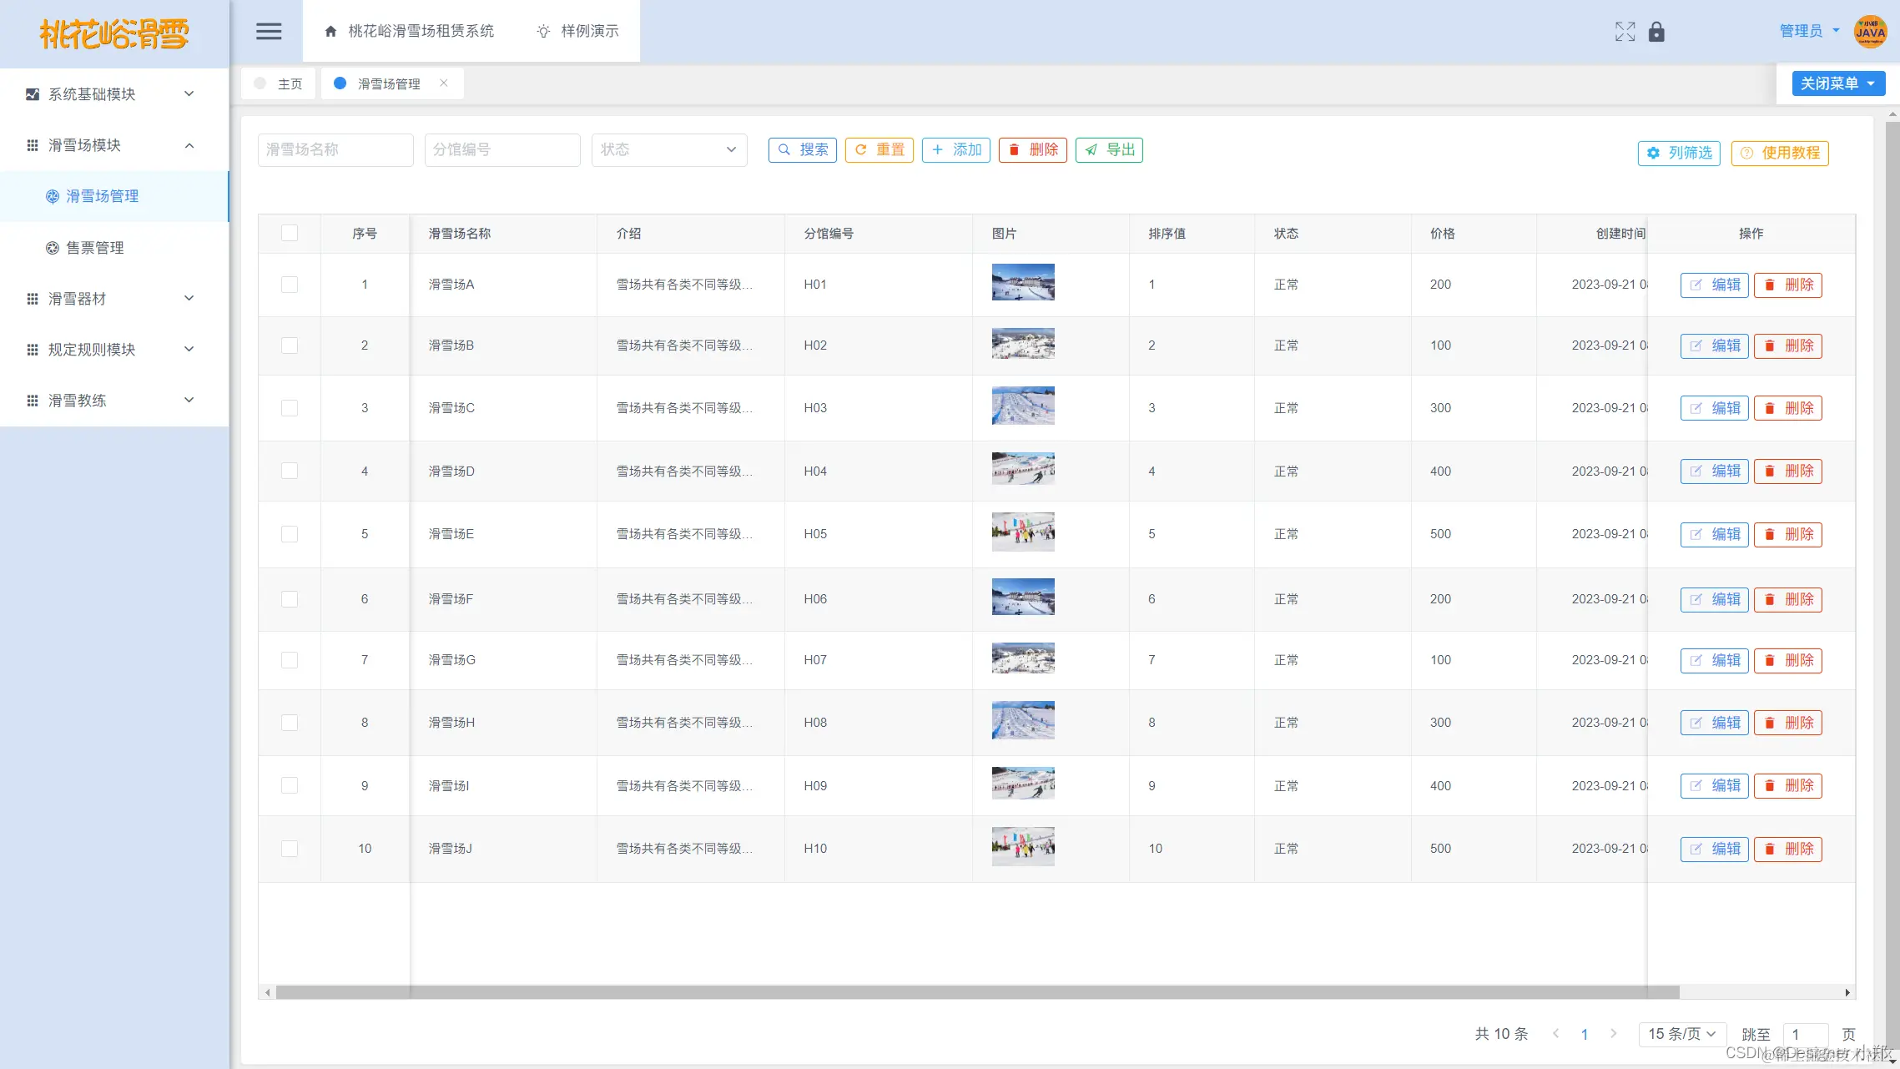The image size is (1900, 1069).
Task: Open 售票管理 in the sidebar
Action: coord(95,248)
